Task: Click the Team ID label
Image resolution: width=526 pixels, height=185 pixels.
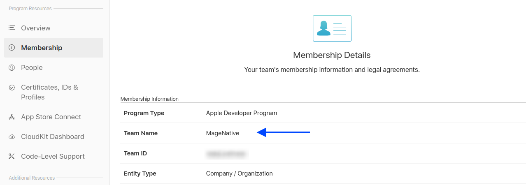Action: pyautogui.click(x=135, y=153)
